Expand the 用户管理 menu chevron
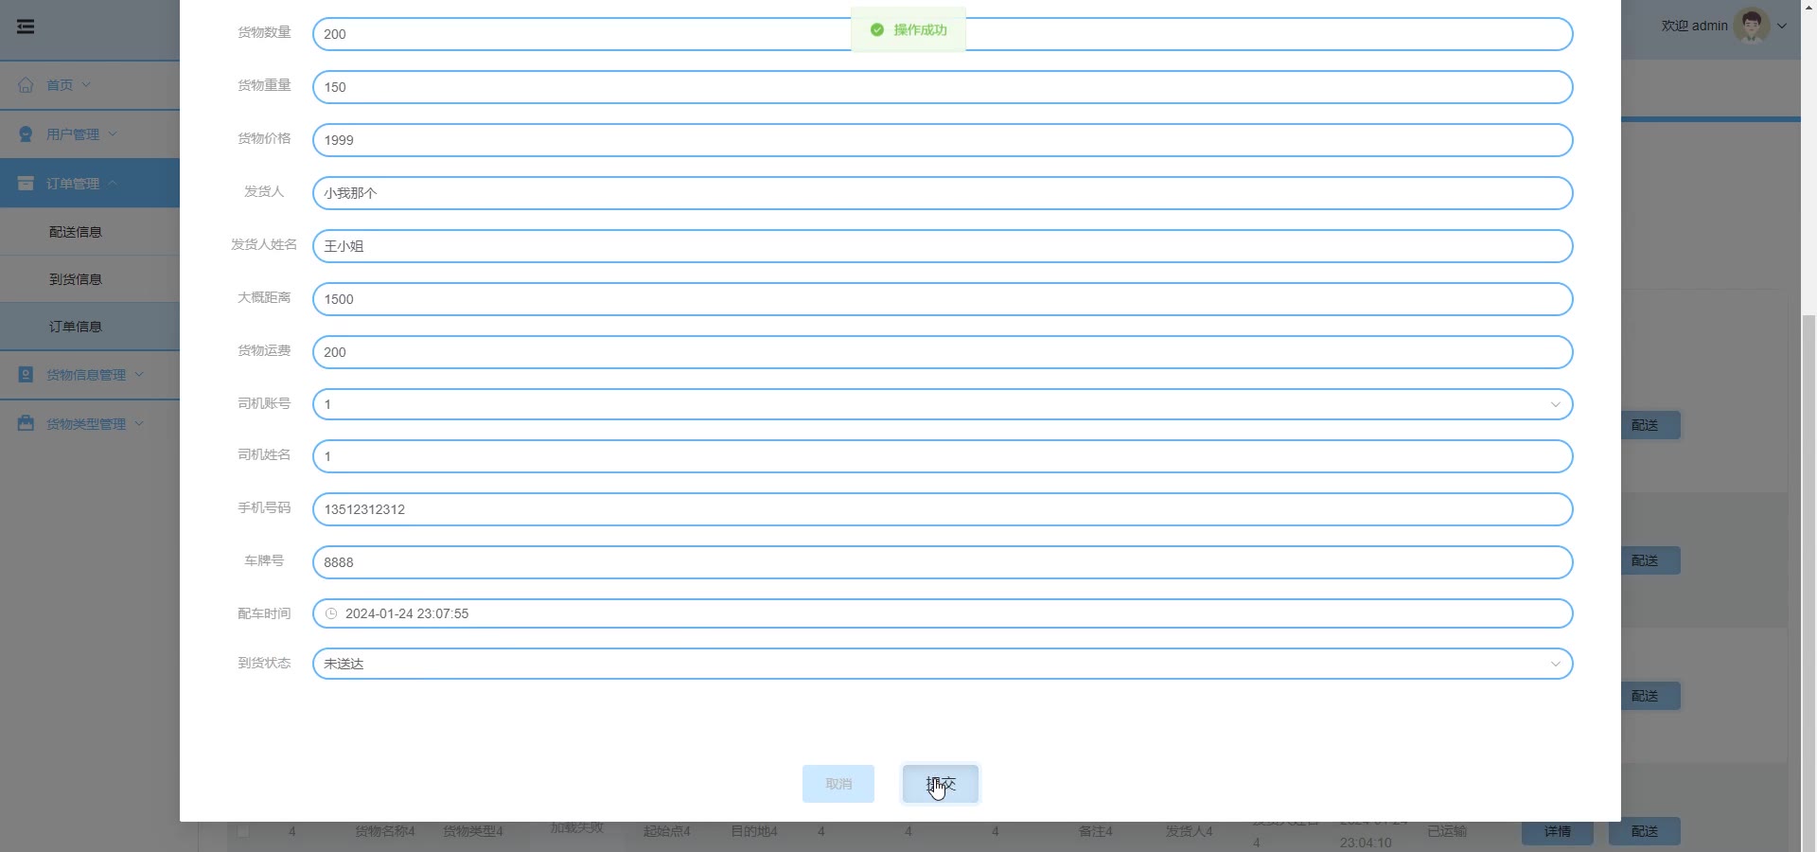The height and width of the screenshot is (852, 1817). click(x=113, y=134)
